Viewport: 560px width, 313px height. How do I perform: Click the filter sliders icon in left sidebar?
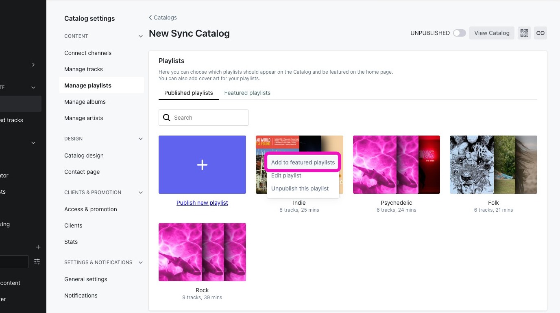(x=37, y=262)
